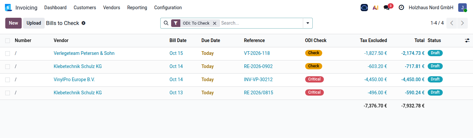Click the Oct 15 bill date
Screen dimensions: 473x138
pos(176,53)
